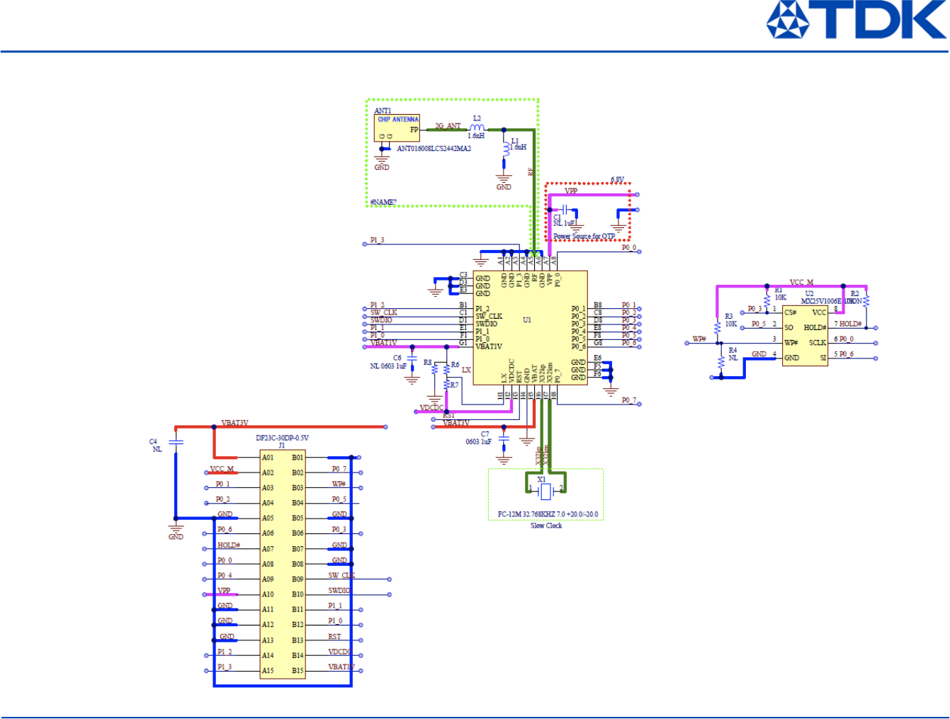Select the R8 resistor symbol
Screen dimensions: 950x719
pos(435,370)
